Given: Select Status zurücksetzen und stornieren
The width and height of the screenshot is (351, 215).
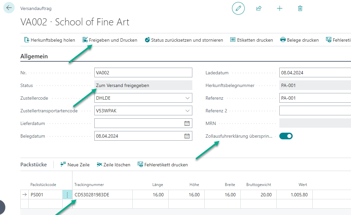Looking at the screenshot, I should point(184,40).
